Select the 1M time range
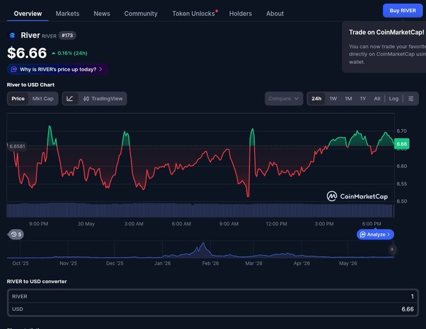This screenshot has height=329, width=426. 348,98
